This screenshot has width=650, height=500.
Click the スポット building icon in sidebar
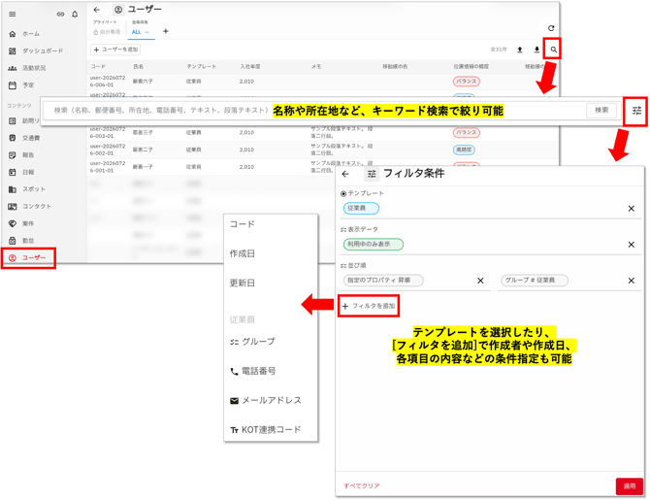pos(13,189)
